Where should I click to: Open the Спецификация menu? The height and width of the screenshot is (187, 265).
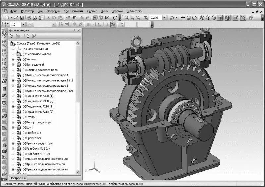74,11
